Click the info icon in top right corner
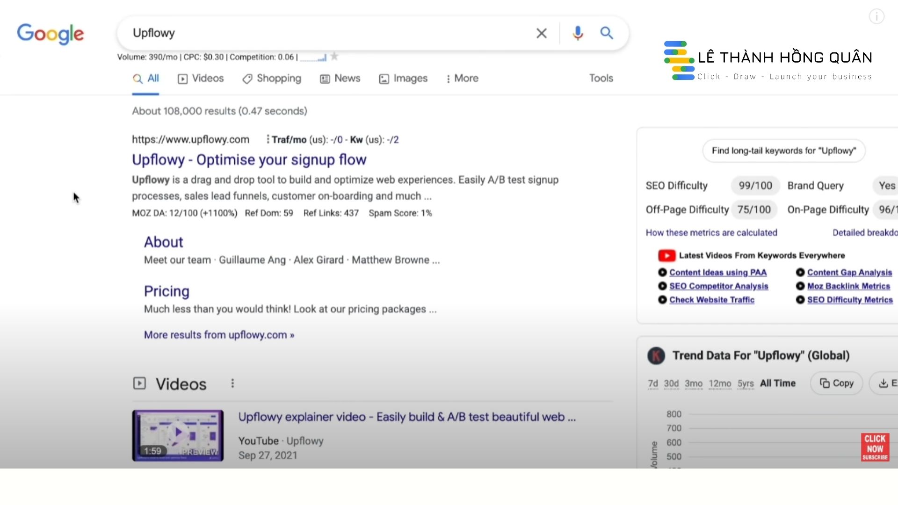Screen dimensions: 898x505 coord(876,16)
